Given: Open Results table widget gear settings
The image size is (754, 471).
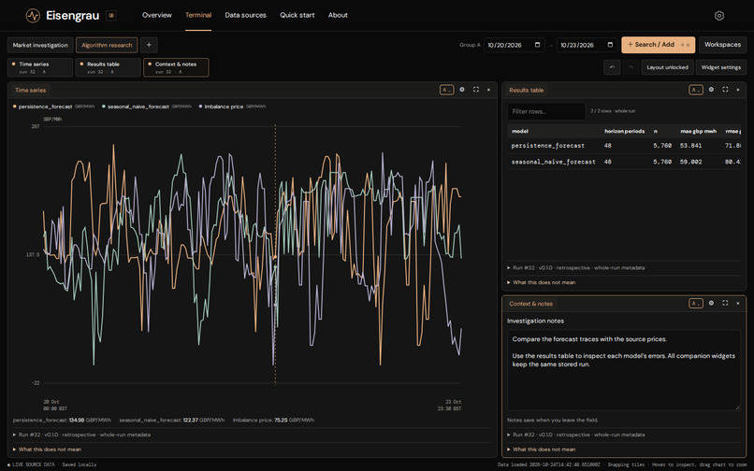Looking at the screenshot, I should pos(711,90).
